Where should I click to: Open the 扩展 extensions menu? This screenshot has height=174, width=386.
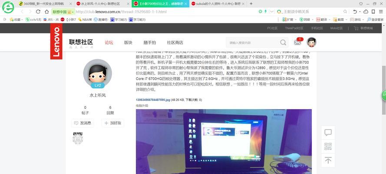[289, 20]
